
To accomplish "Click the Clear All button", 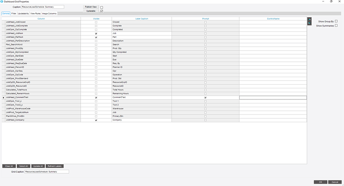I will (x=9, y=166).
